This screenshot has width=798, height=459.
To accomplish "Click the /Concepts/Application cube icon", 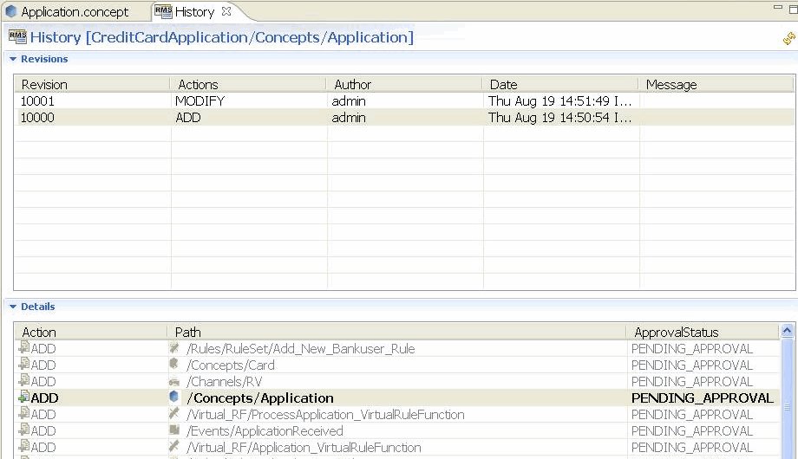I will coord(174,398).
